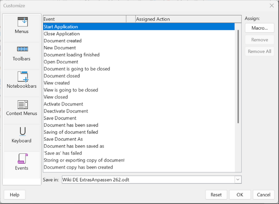The width and height of the screenshot is (279, 204).
Task: Select the Toolbars icon in sidebar
Action: tap(22, 49)
